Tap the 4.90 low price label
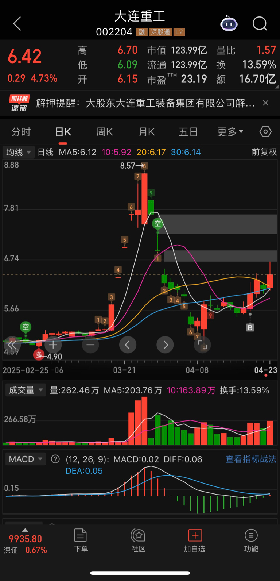280x581 pixels. pyautogui.click(x=54, y=357)
